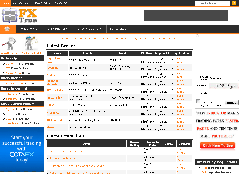
Task: Open New Zealand Forex Brokers link
Action: [23, 123]
